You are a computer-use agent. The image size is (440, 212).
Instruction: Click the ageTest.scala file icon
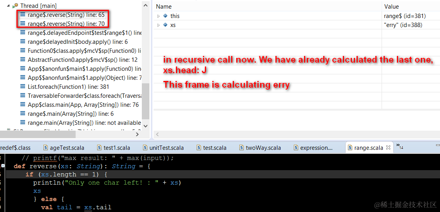point(45,147)
